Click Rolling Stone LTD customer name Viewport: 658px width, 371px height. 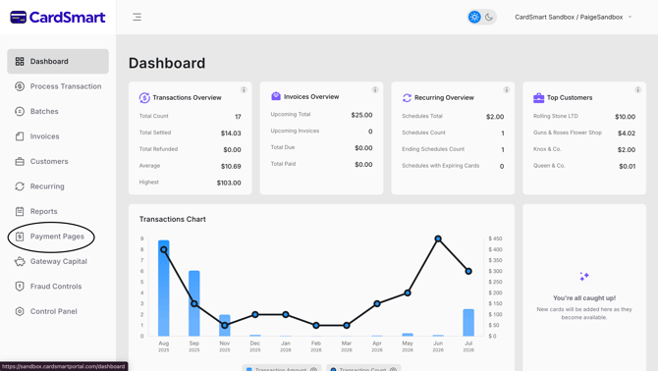[556, 116]
